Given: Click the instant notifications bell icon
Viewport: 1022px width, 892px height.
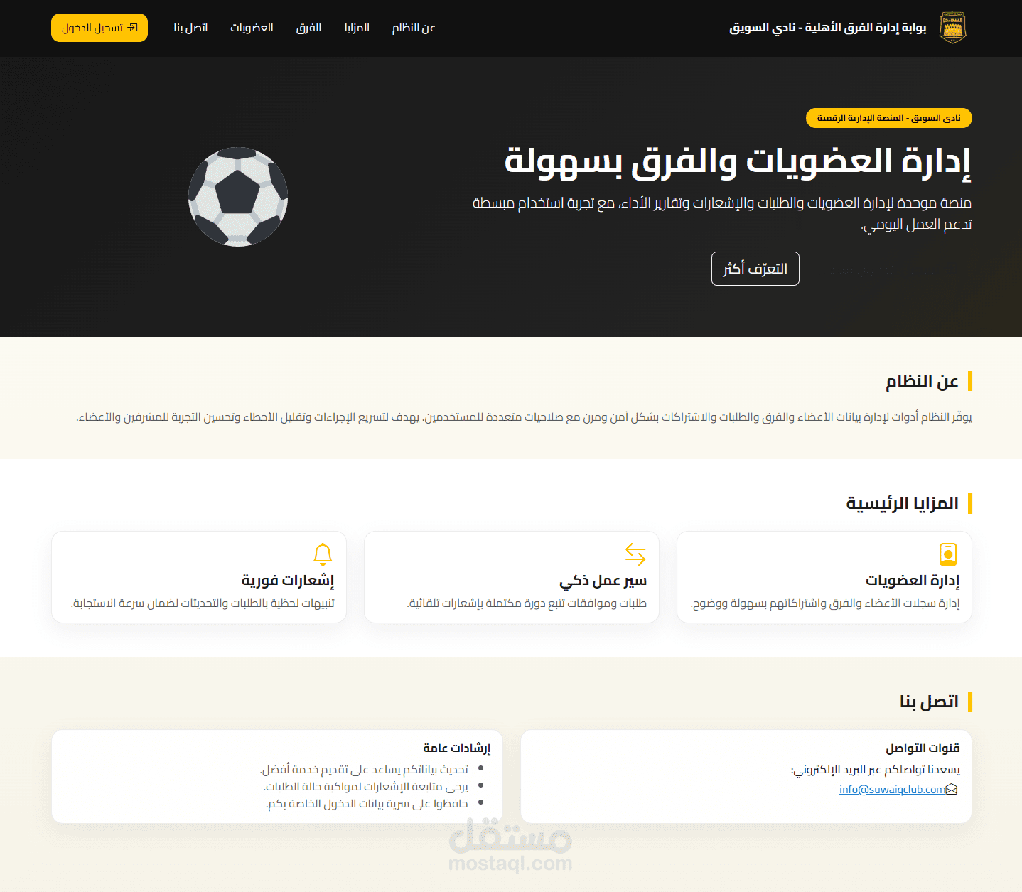Looking at the screenshot, I should [323, 554].
